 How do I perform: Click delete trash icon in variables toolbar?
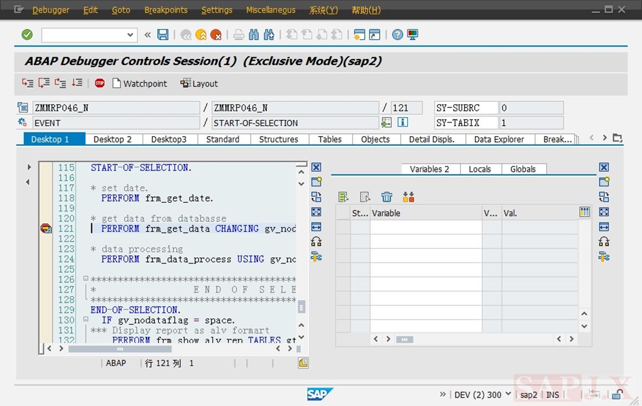(x=386, y=197)
